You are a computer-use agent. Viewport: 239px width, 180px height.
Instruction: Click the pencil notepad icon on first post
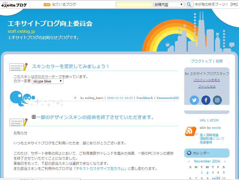[19, 67]
